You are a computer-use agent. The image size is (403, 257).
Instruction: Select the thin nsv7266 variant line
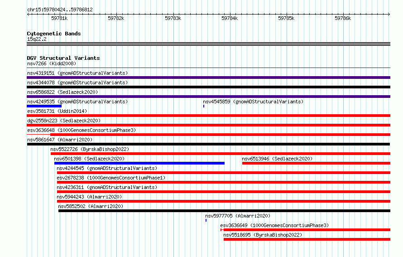coord(208,68)
